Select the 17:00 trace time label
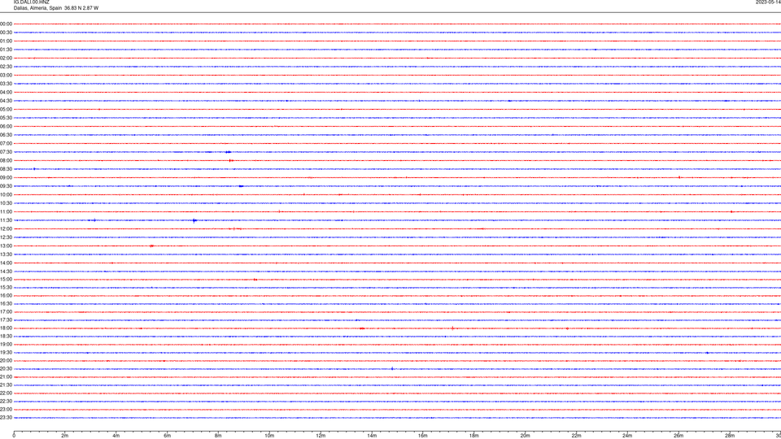 click(x=6, y=312)
